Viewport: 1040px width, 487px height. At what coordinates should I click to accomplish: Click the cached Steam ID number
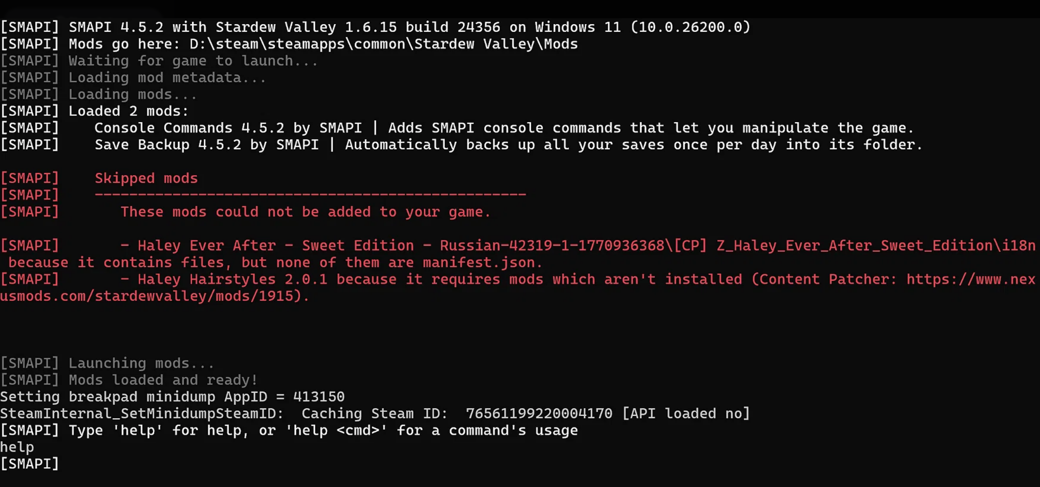coord(539,413)
